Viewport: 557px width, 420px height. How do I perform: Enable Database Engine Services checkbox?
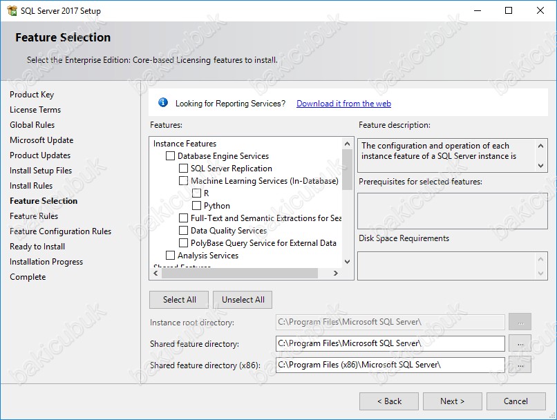coord(171,156)
